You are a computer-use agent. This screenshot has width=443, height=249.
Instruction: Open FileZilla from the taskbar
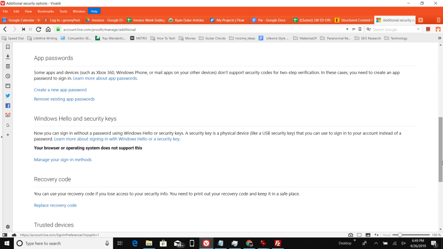coord(278,243)
